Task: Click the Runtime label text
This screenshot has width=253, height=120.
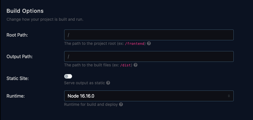Action: 16,96
